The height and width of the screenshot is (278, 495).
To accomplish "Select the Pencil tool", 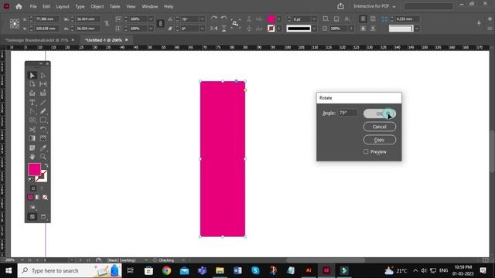I will tap(43, 111).
